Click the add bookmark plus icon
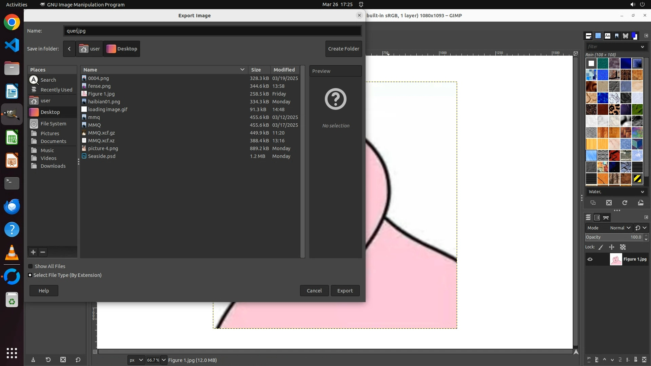 (33, 252)
